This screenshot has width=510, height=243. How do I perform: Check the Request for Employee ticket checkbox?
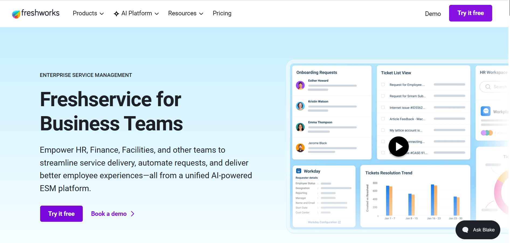pyautogui.click(x=383, y=85)
